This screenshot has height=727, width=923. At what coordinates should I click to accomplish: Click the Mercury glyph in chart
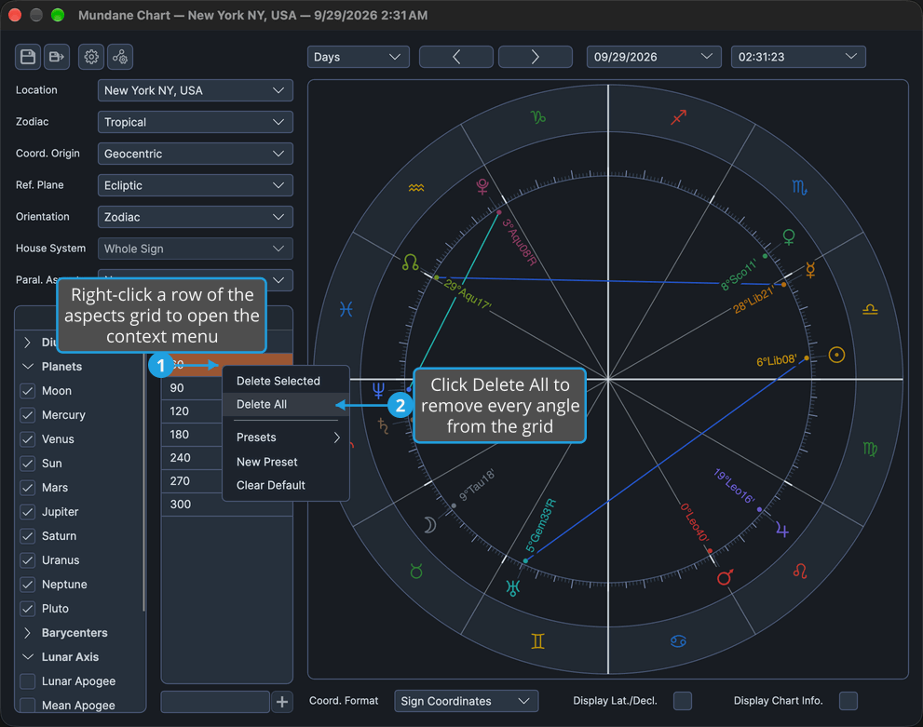[810, 270]
